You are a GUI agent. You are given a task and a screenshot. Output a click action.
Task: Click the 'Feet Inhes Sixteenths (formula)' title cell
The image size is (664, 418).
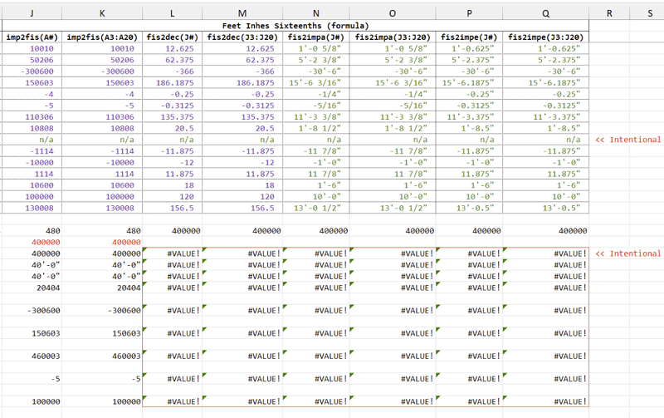(295, 27)
